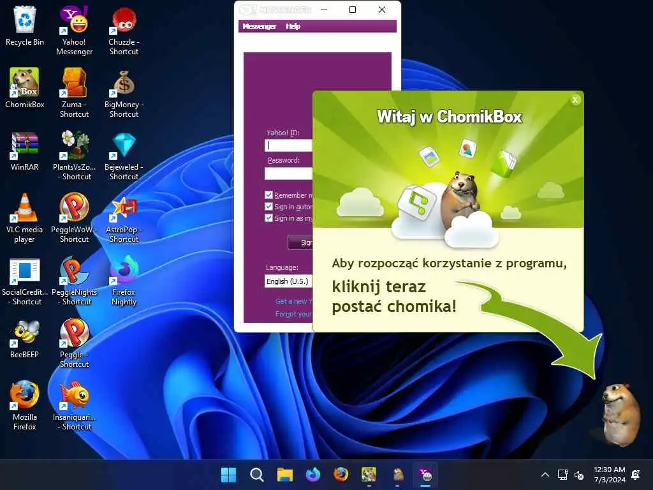Select the PeggleNights shortcut icon
This screenshot has height=490, width=653.
[x=74, y=280]
